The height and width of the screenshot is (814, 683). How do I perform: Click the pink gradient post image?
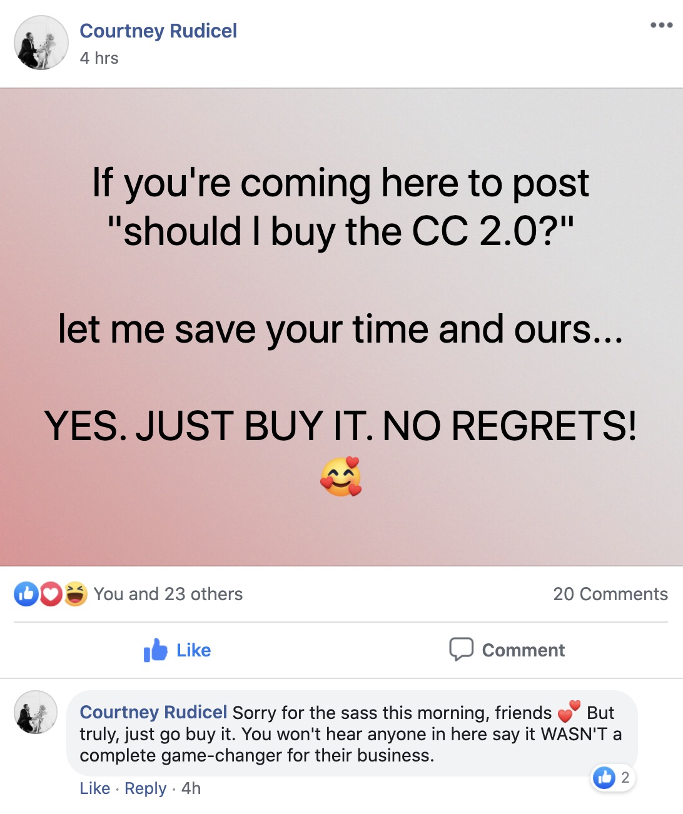[341, 327]
